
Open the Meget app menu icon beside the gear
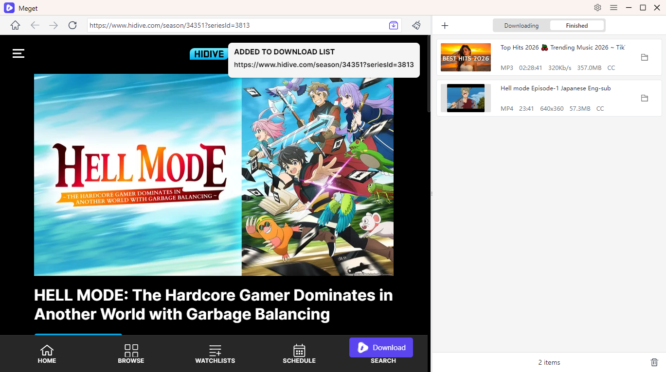point(613,8)
